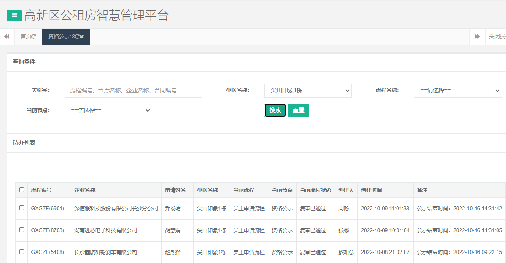The image size is (506, 263).
Task: Open the 当前节点 dropdown
Action: point(108,110)
